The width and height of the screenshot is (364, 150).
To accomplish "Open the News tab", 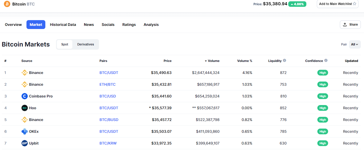I will (89, 25).
